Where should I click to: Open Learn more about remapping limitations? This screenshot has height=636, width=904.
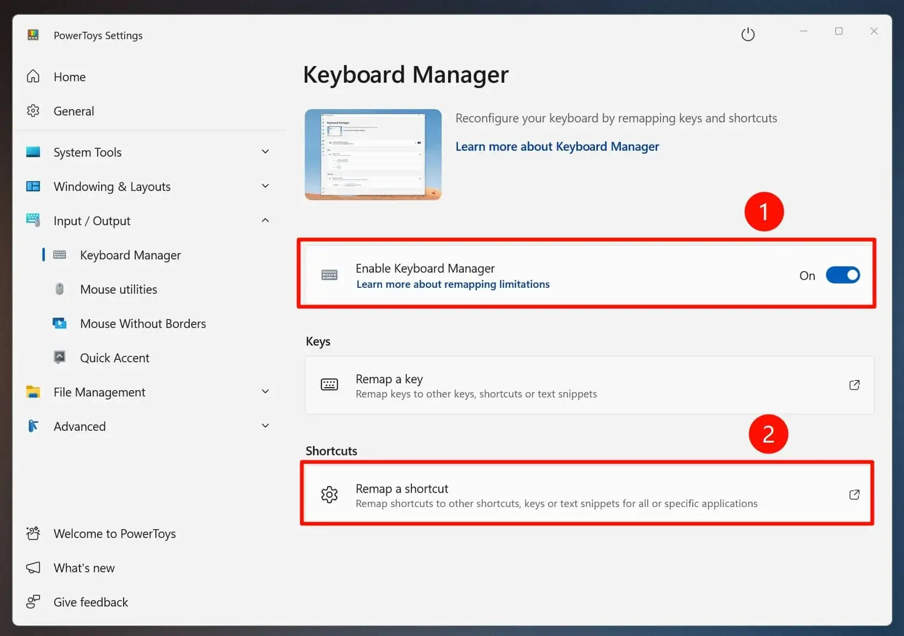click(453, 284)
